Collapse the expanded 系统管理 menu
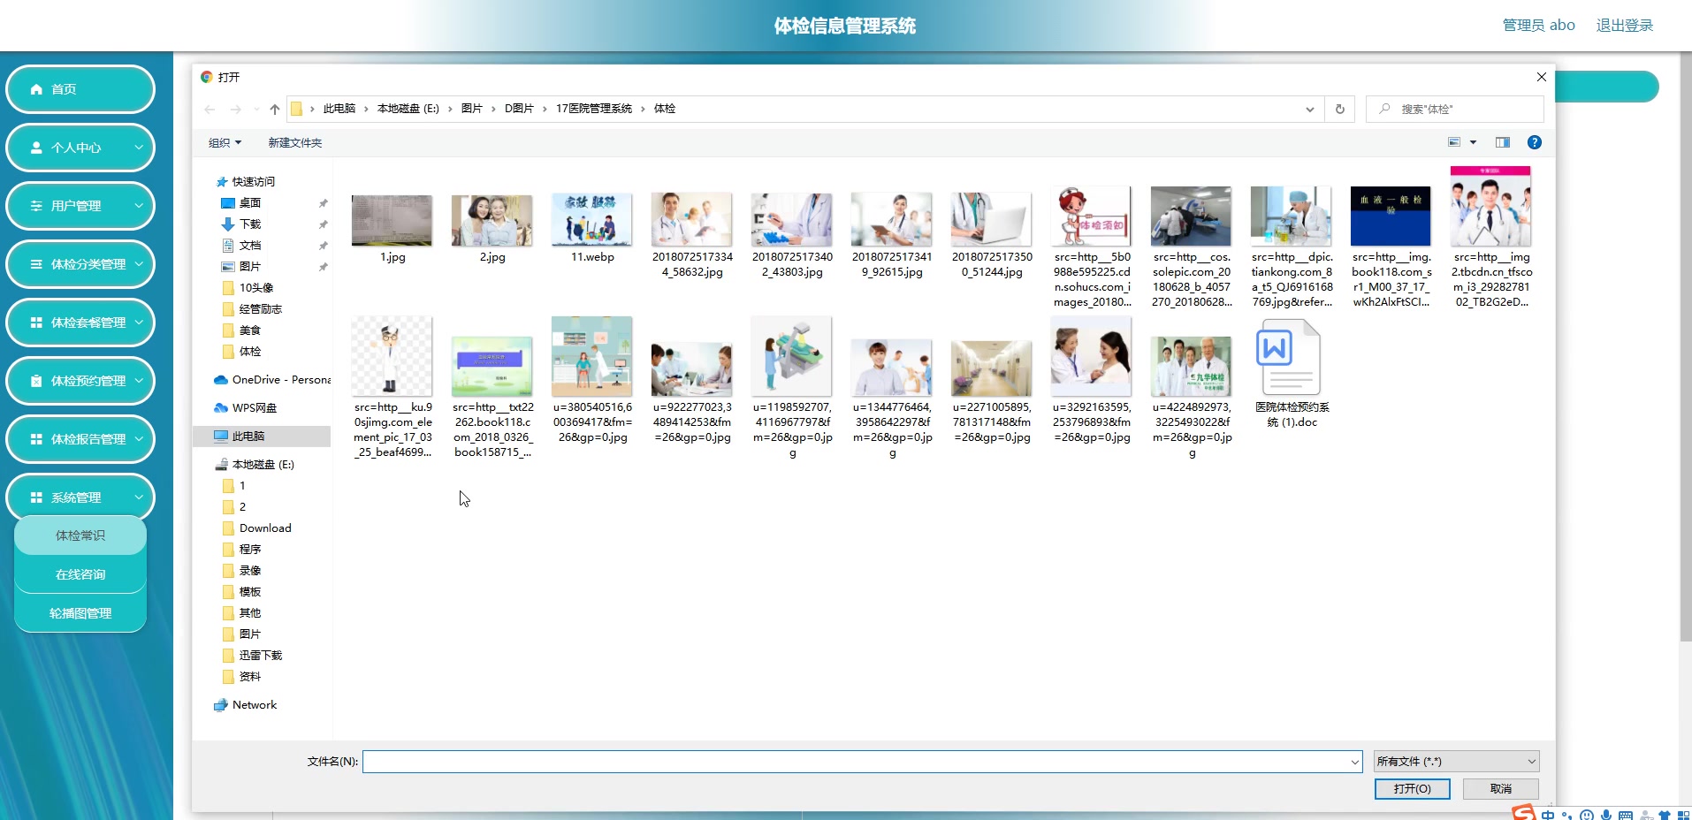Screen dimensions: 1692x820 coord(80,497)
